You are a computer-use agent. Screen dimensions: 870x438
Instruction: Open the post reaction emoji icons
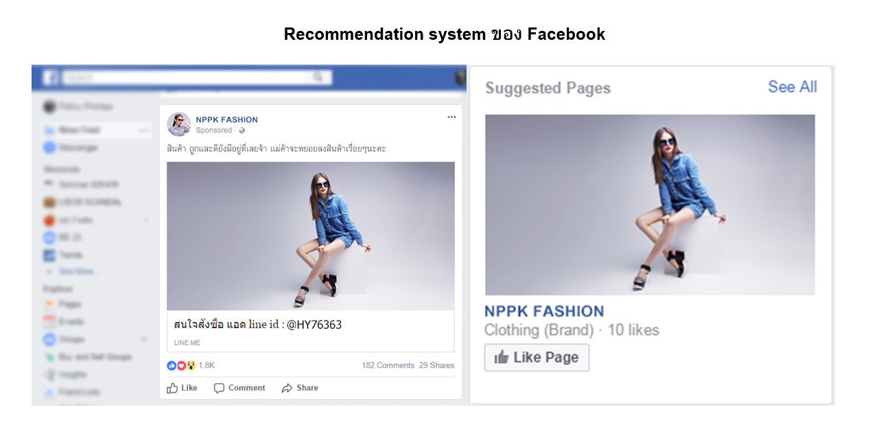coord(181,365)
